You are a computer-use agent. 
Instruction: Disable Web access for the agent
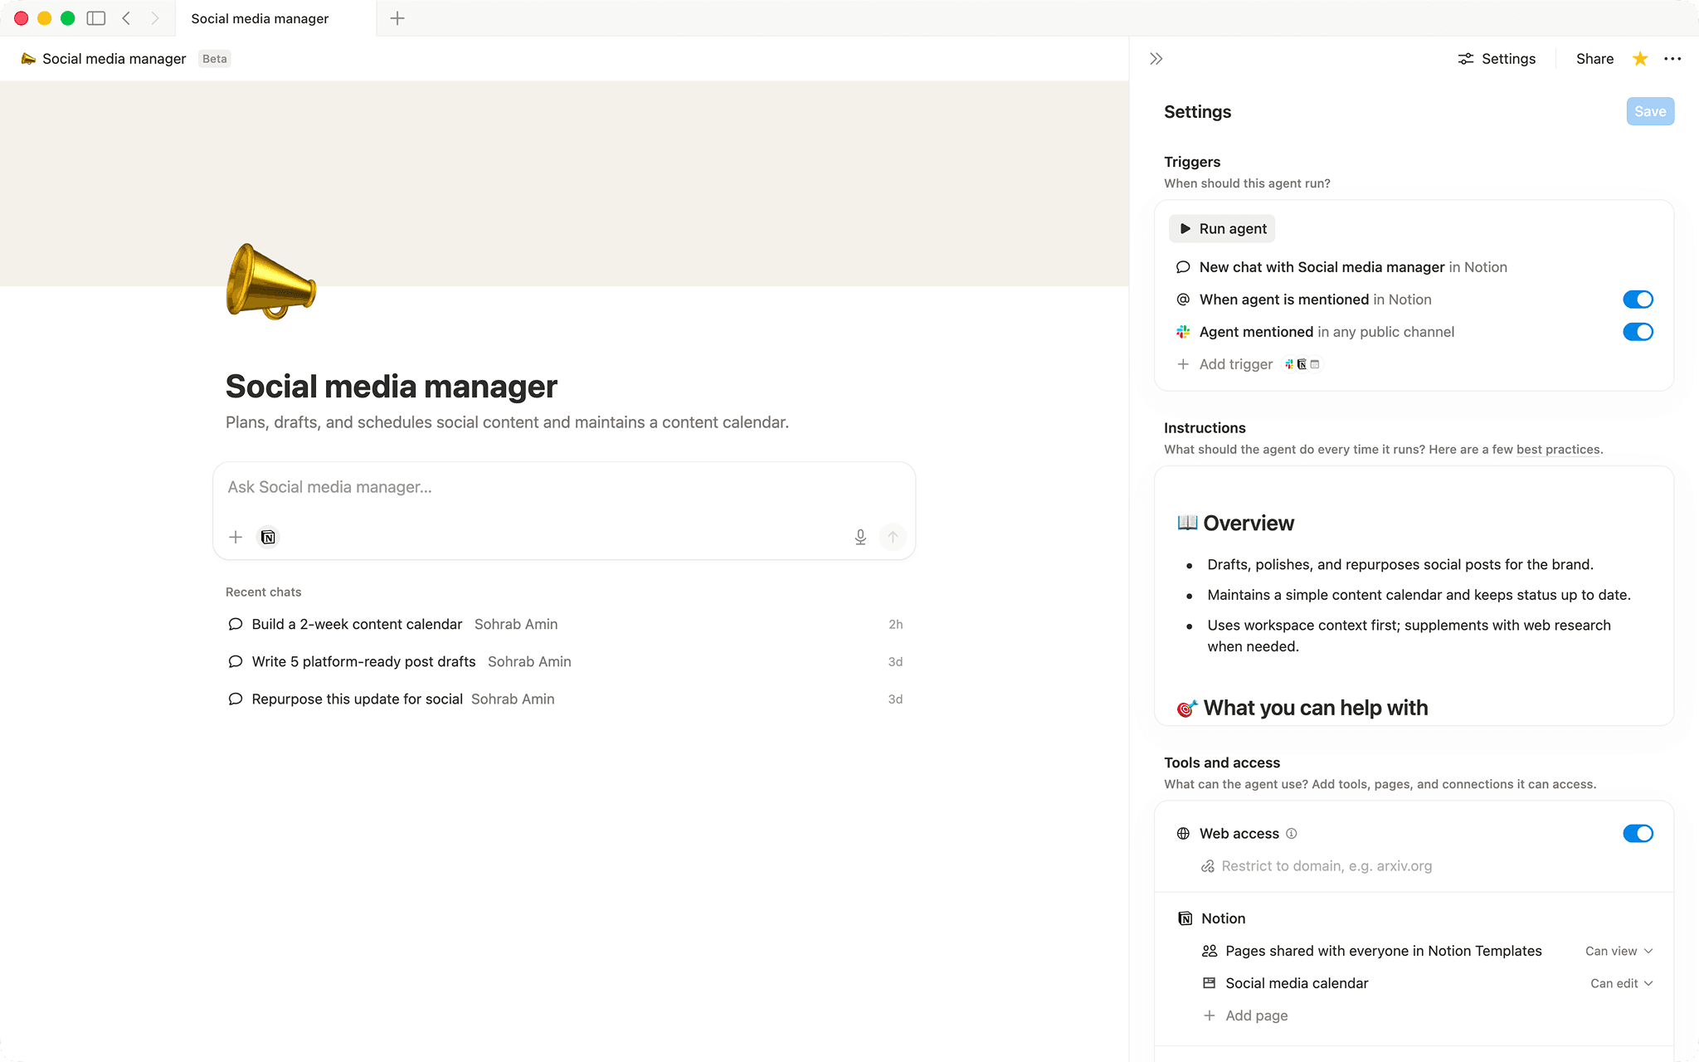(x=1638, y=833)
